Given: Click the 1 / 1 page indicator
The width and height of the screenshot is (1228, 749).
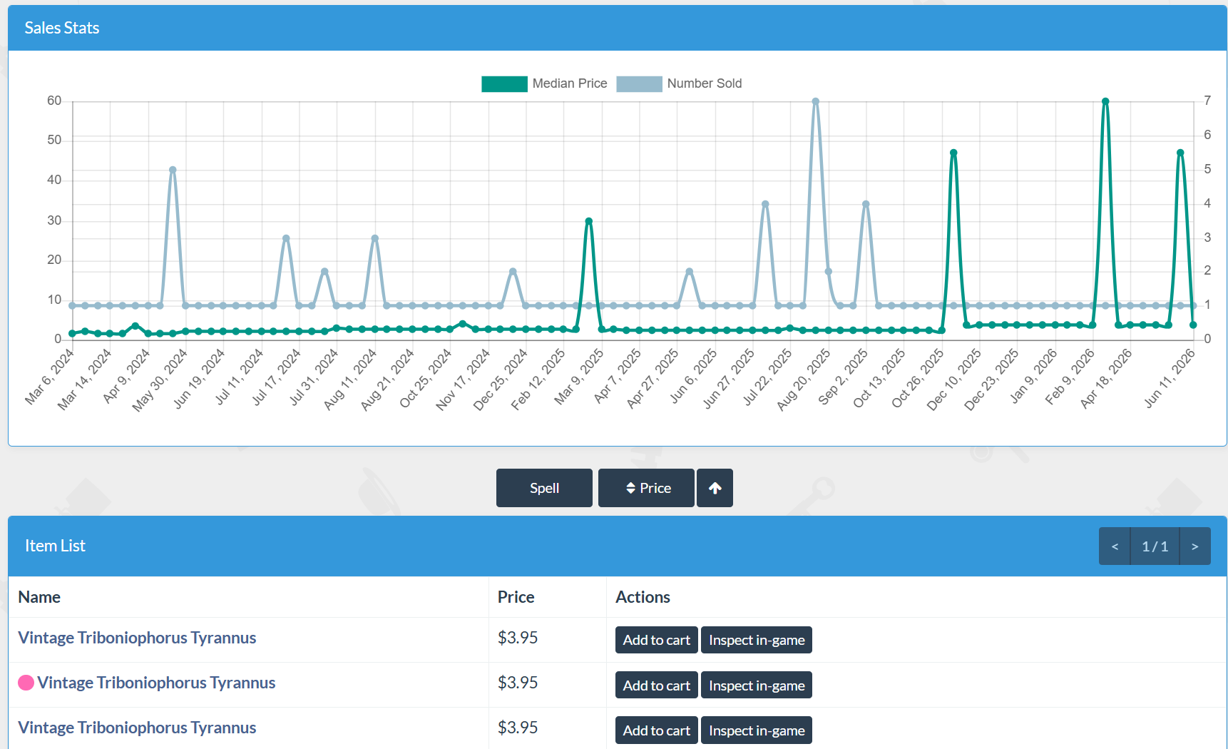Looking at the screenshot, I should (x=1155, y=546).
